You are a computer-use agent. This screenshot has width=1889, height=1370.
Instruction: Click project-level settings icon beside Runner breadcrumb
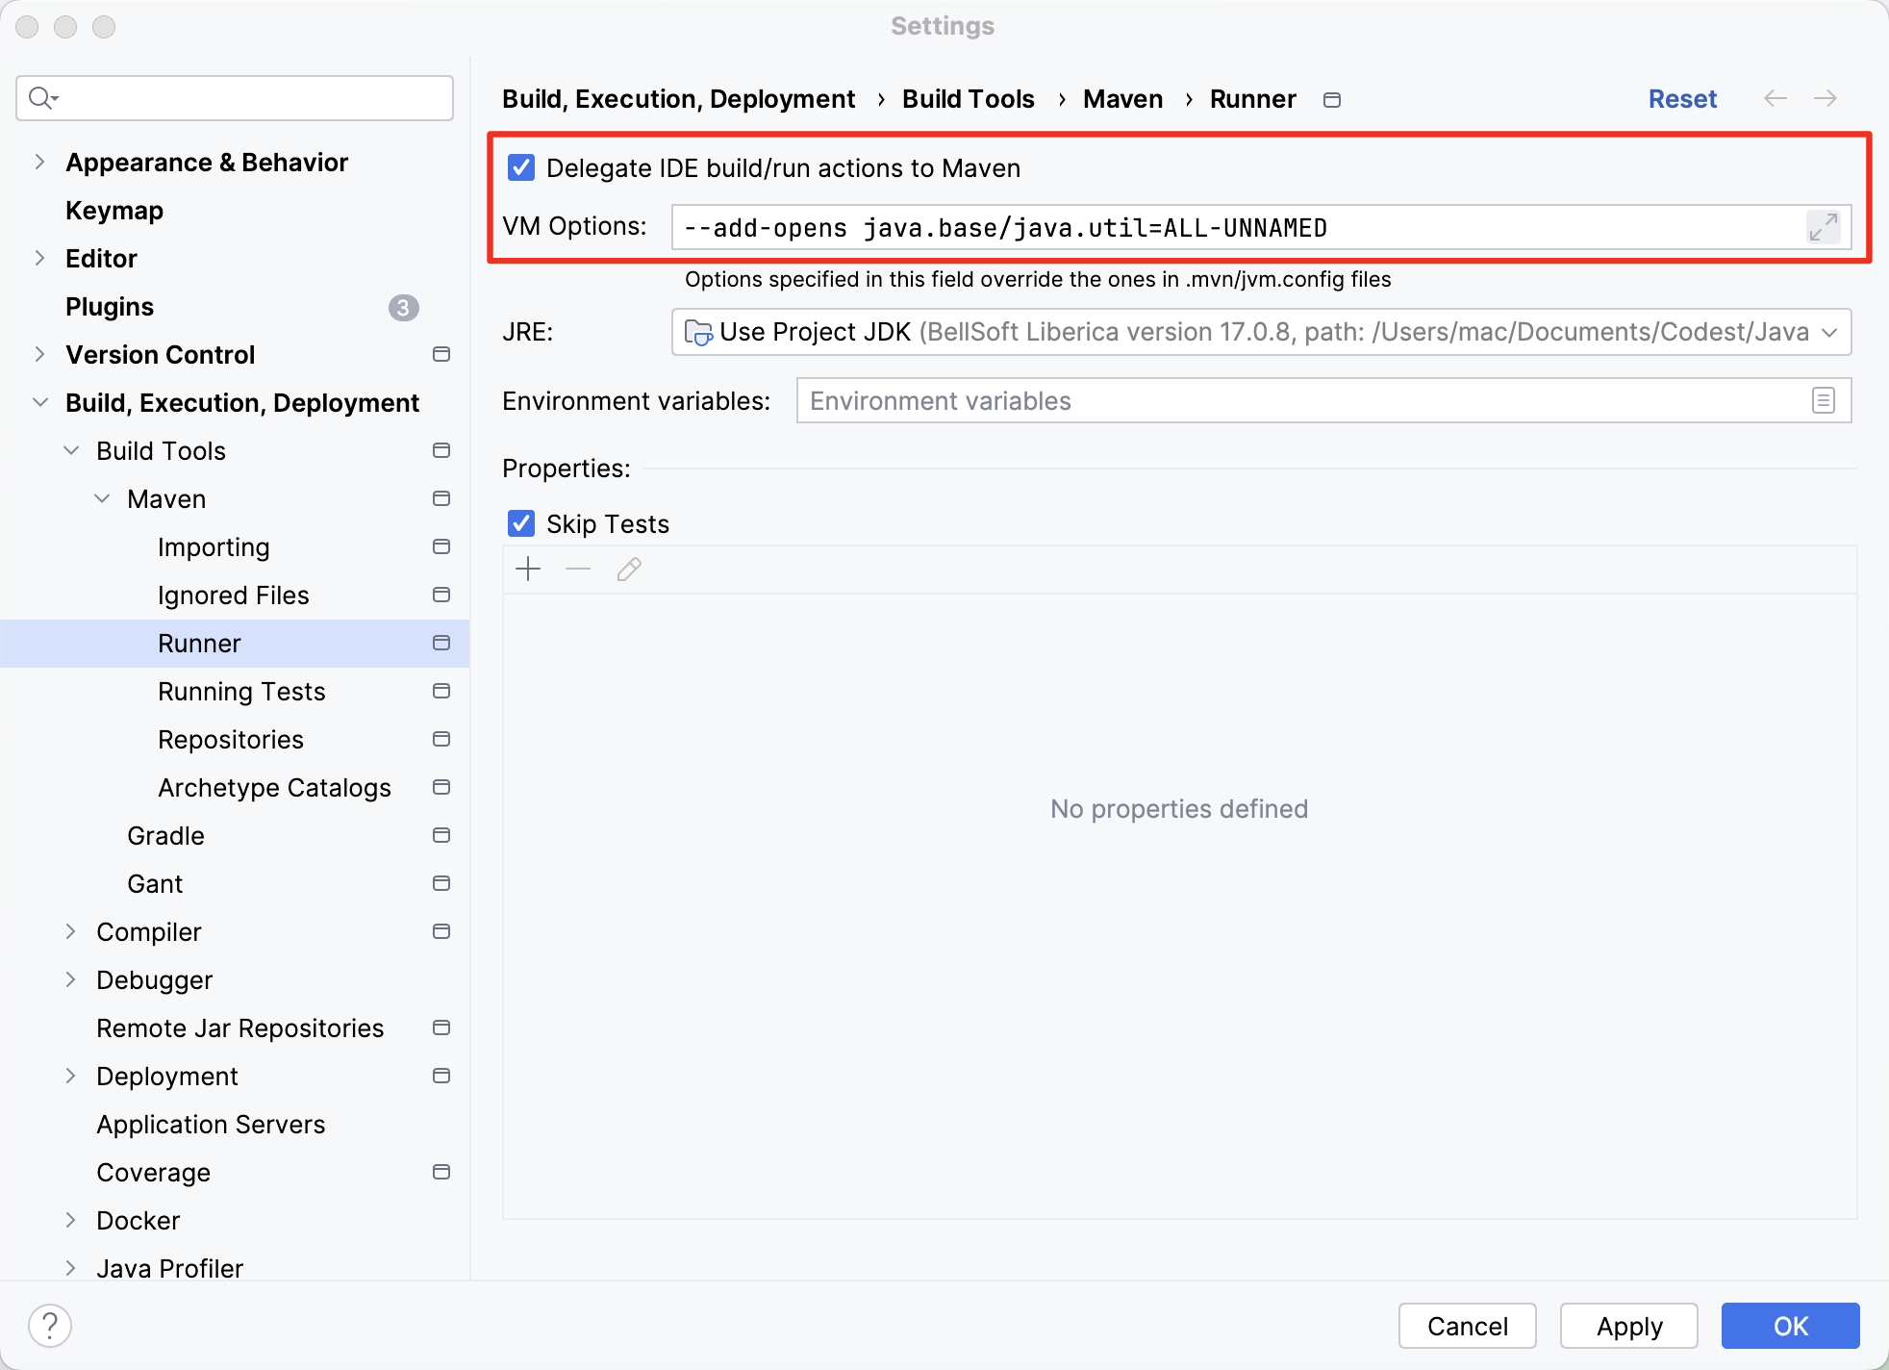coord(1332,100)
